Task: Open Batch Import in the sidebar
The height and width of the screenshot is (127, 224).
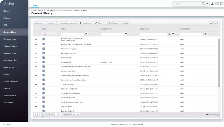Action: click(x=9, y=67)
